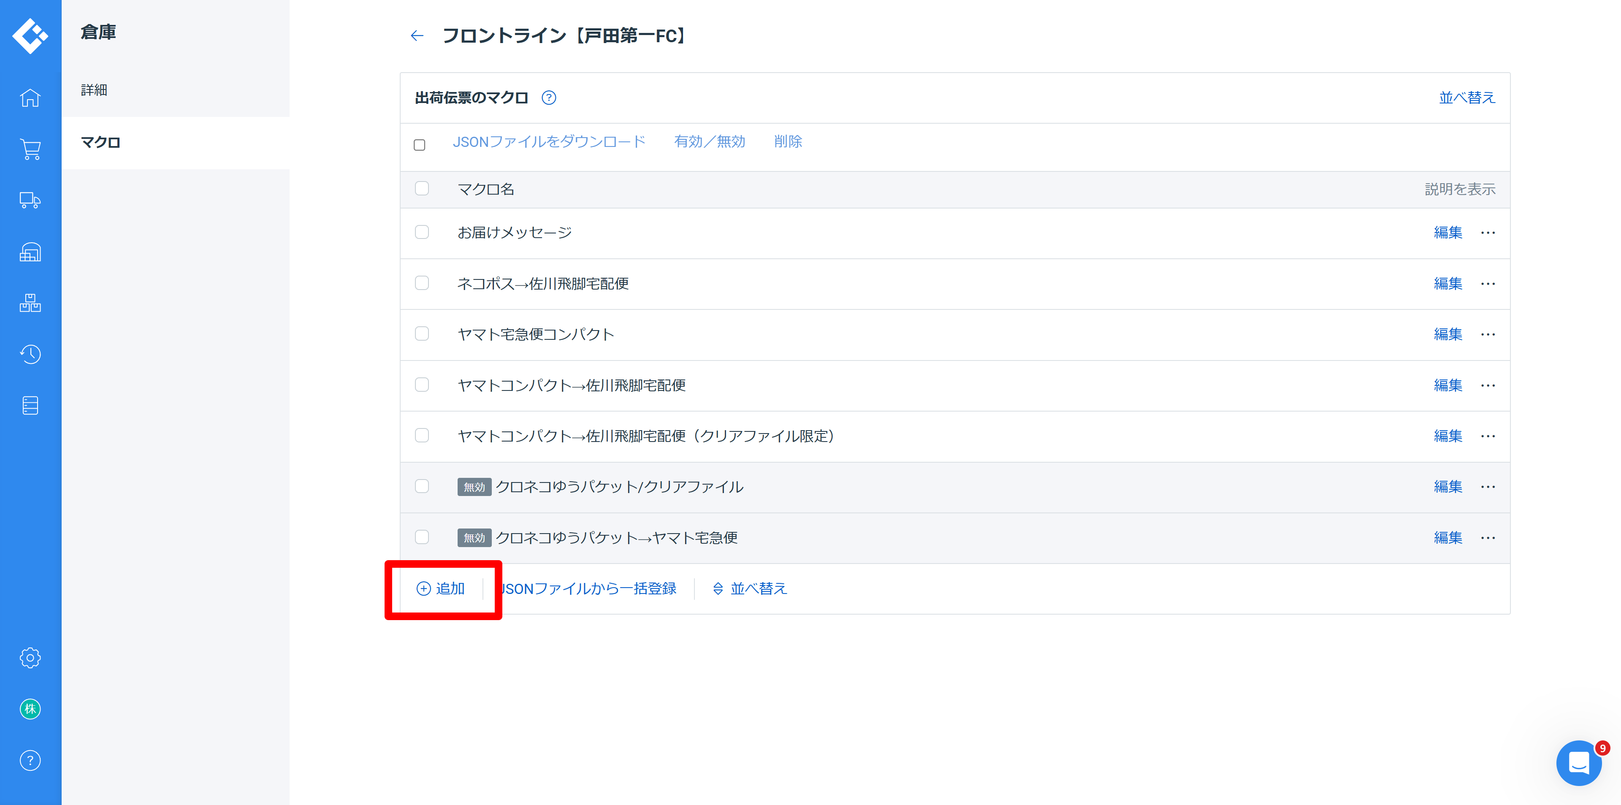This screenshot has width=1621, height=805.
Task: Click the 無効 badge on クロネコゆうパケット/クリアファイル
Action: pos(474,487)
